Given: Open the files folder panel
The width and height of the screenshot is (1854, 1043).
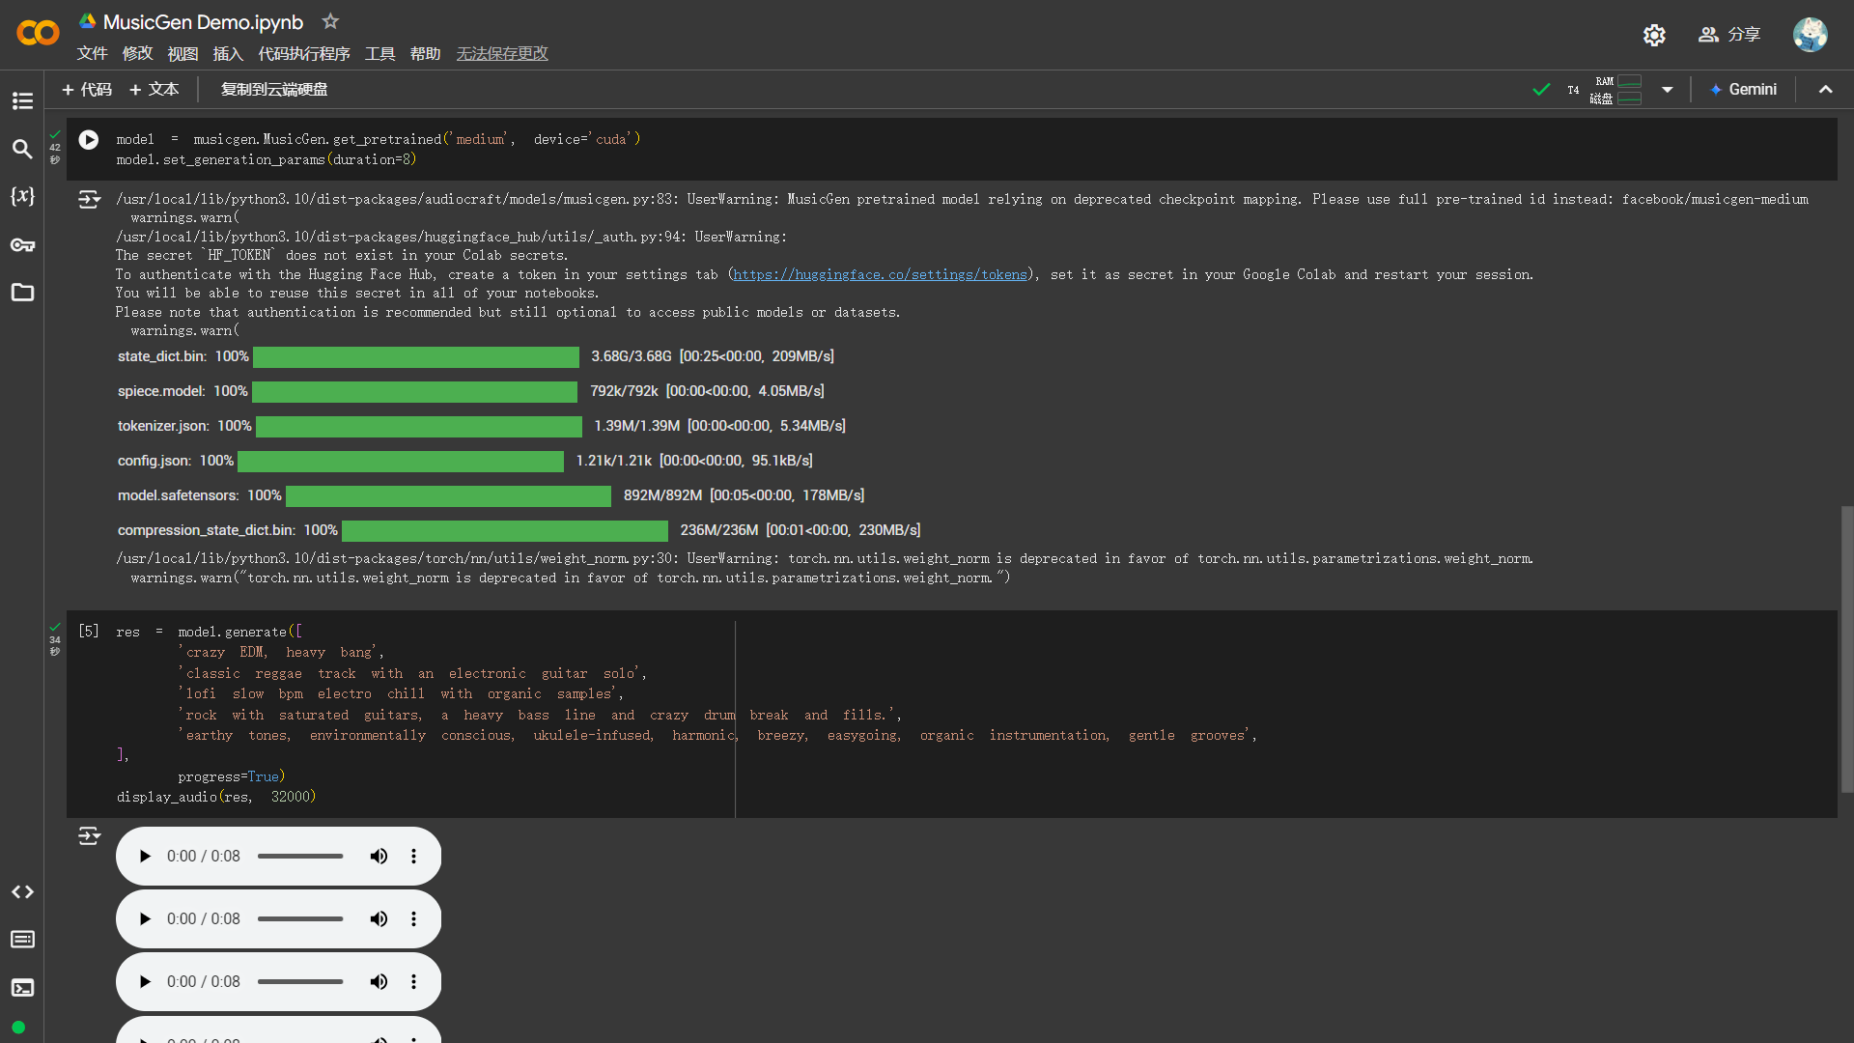Looking at the screenshot, I should point(22,292).
